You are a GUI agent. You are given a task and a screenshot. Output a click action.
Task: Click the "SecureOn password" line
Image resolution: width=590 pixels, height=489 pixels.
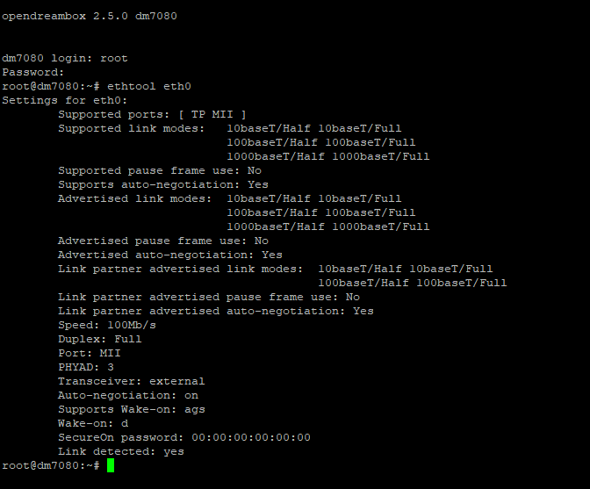click(x=184, y=437)
